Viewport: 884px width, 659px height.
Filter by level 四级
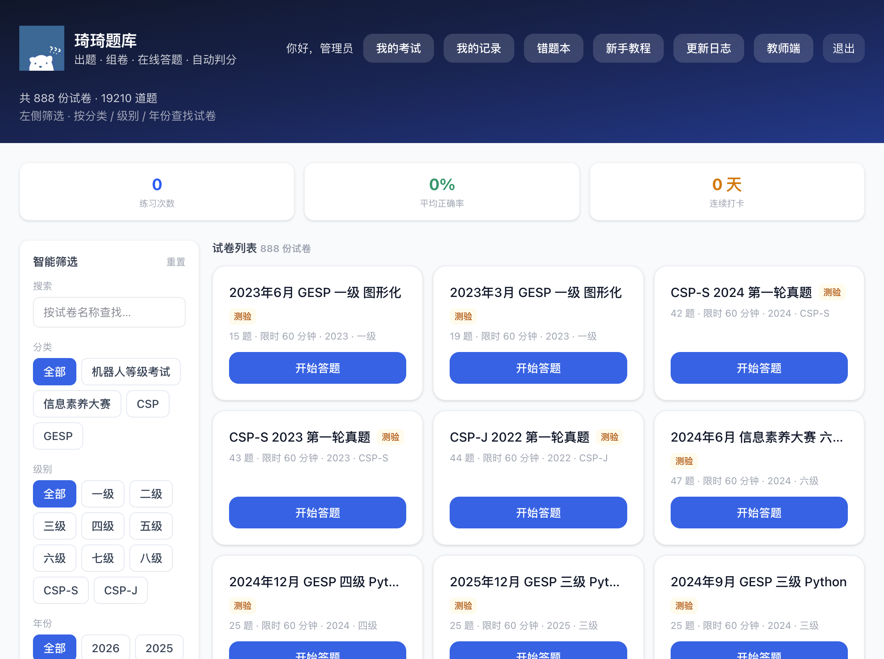point(103,526)
